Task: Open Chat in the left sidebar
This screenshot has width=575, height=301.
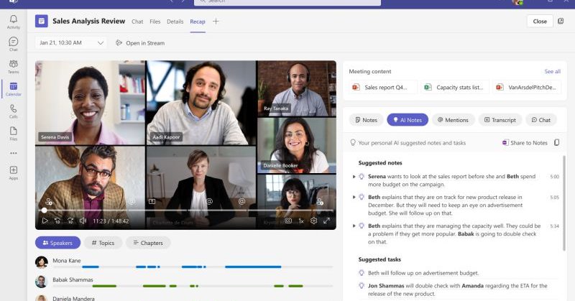Action: point(14,44)
